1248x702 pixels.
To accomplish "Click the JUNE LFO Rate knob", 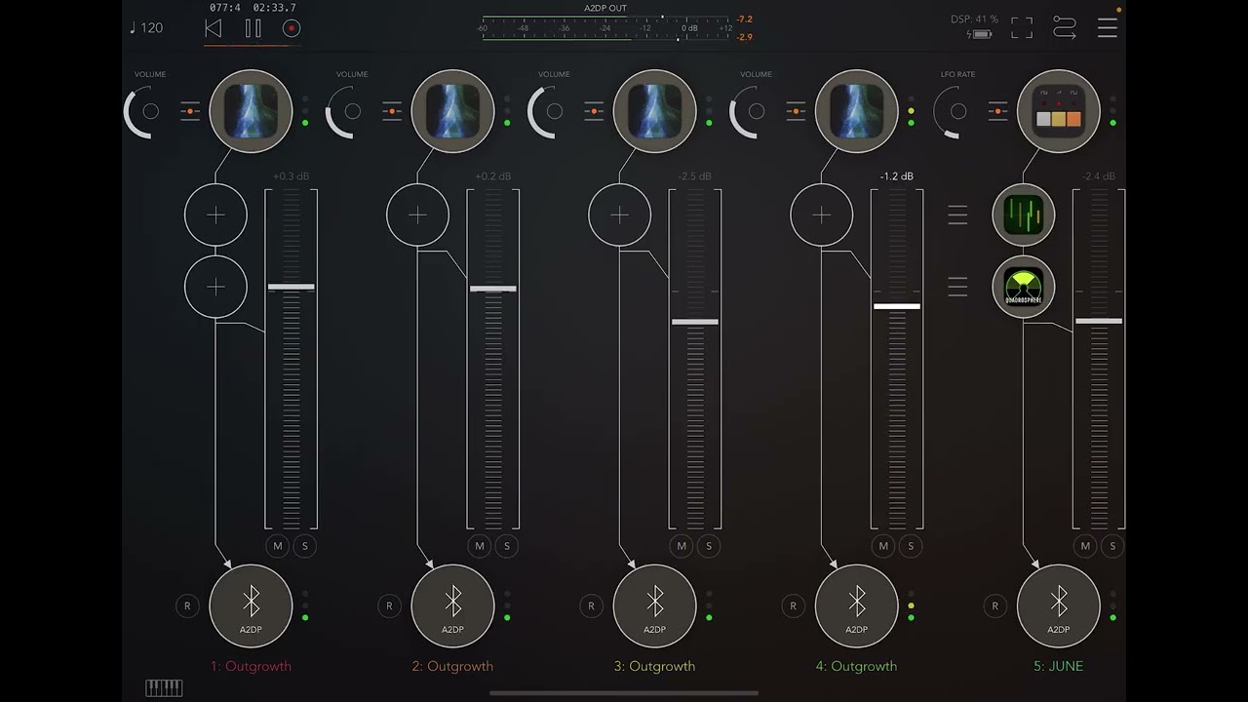I will pos(957,111).
